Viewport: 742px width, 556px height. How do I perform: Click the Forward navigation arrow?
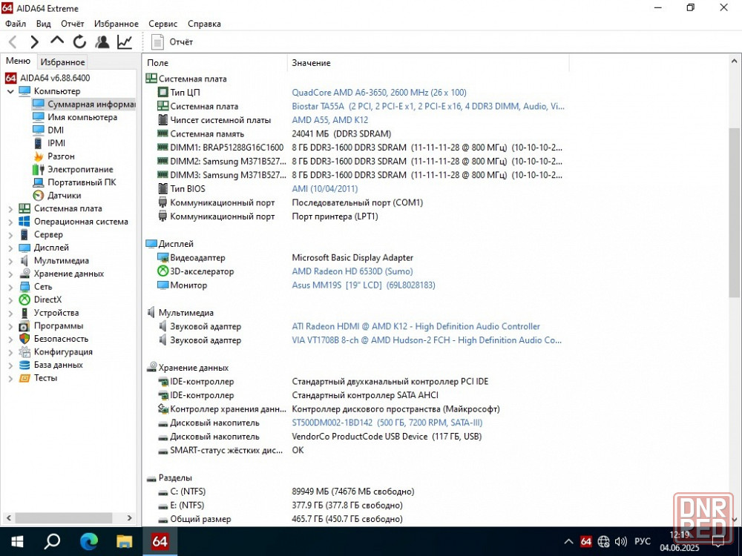34,42
